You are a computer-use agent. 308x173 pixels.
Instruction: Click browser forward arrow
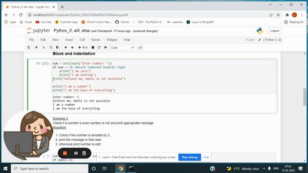point(13,15)
